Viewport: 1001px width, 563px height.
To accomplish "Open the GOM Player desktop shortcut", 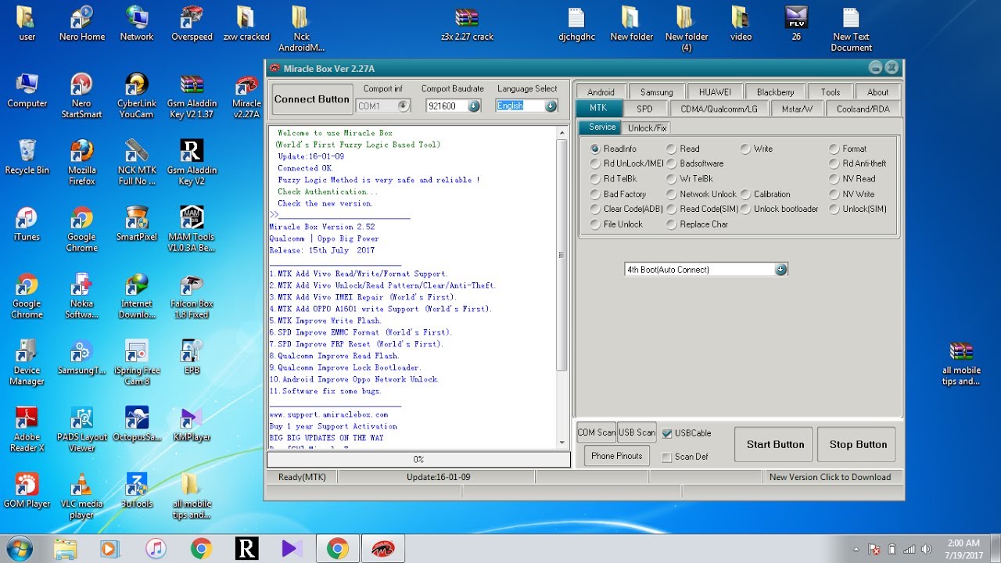I will point(27,490).
